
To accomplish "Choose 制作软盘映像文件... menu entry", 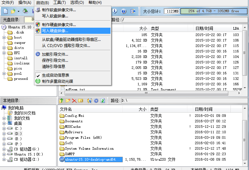I will tap(73, 10).
